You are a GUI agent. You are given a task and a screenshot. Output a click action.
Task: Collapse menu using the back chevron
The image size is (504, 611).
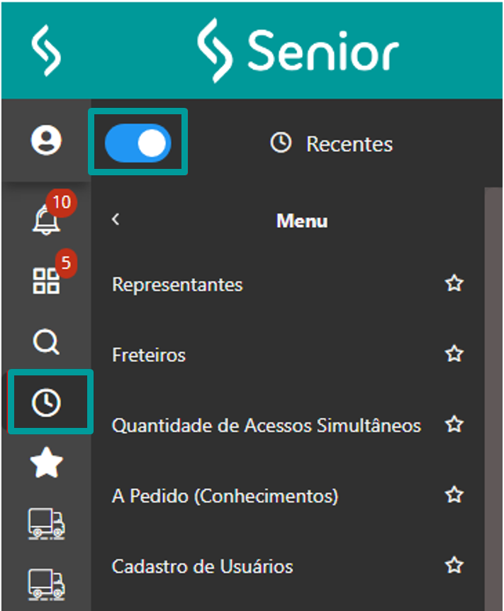(x=116, y=219)
